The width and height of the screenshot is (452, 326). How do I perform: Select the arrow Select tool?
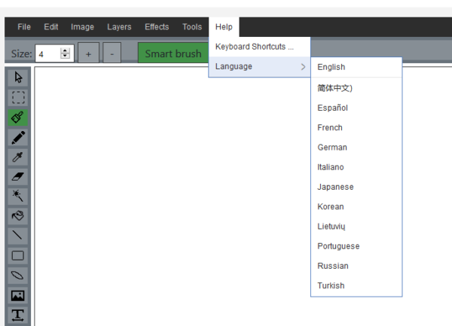18,78
